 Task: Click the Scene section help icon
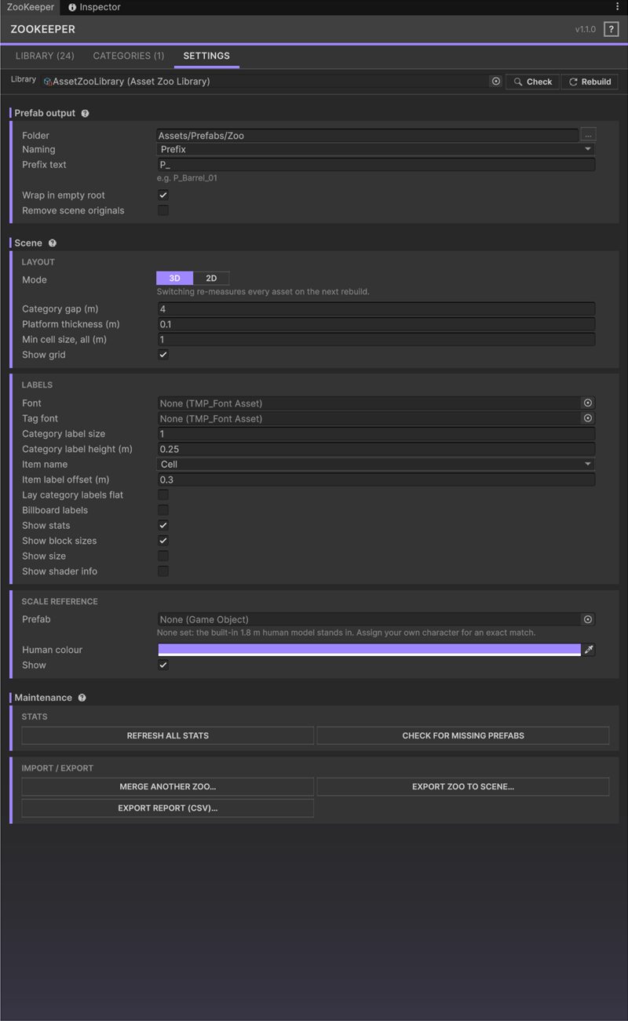coord(53,243)
